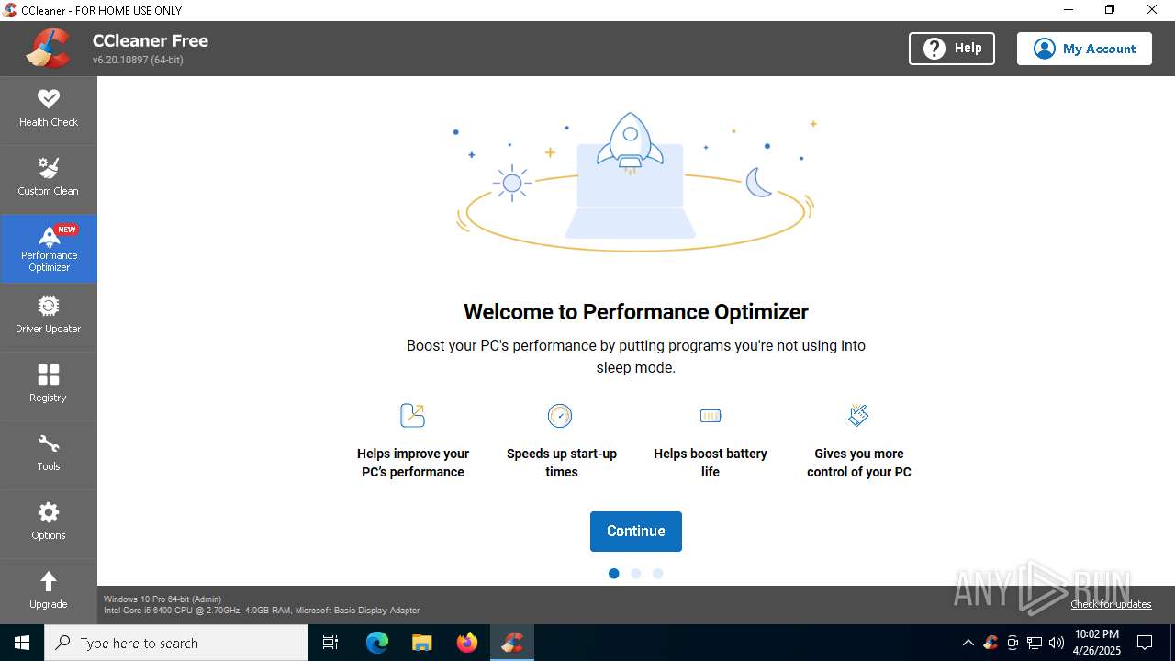Click the CCleaner logo in header

[x=49, y=49]
